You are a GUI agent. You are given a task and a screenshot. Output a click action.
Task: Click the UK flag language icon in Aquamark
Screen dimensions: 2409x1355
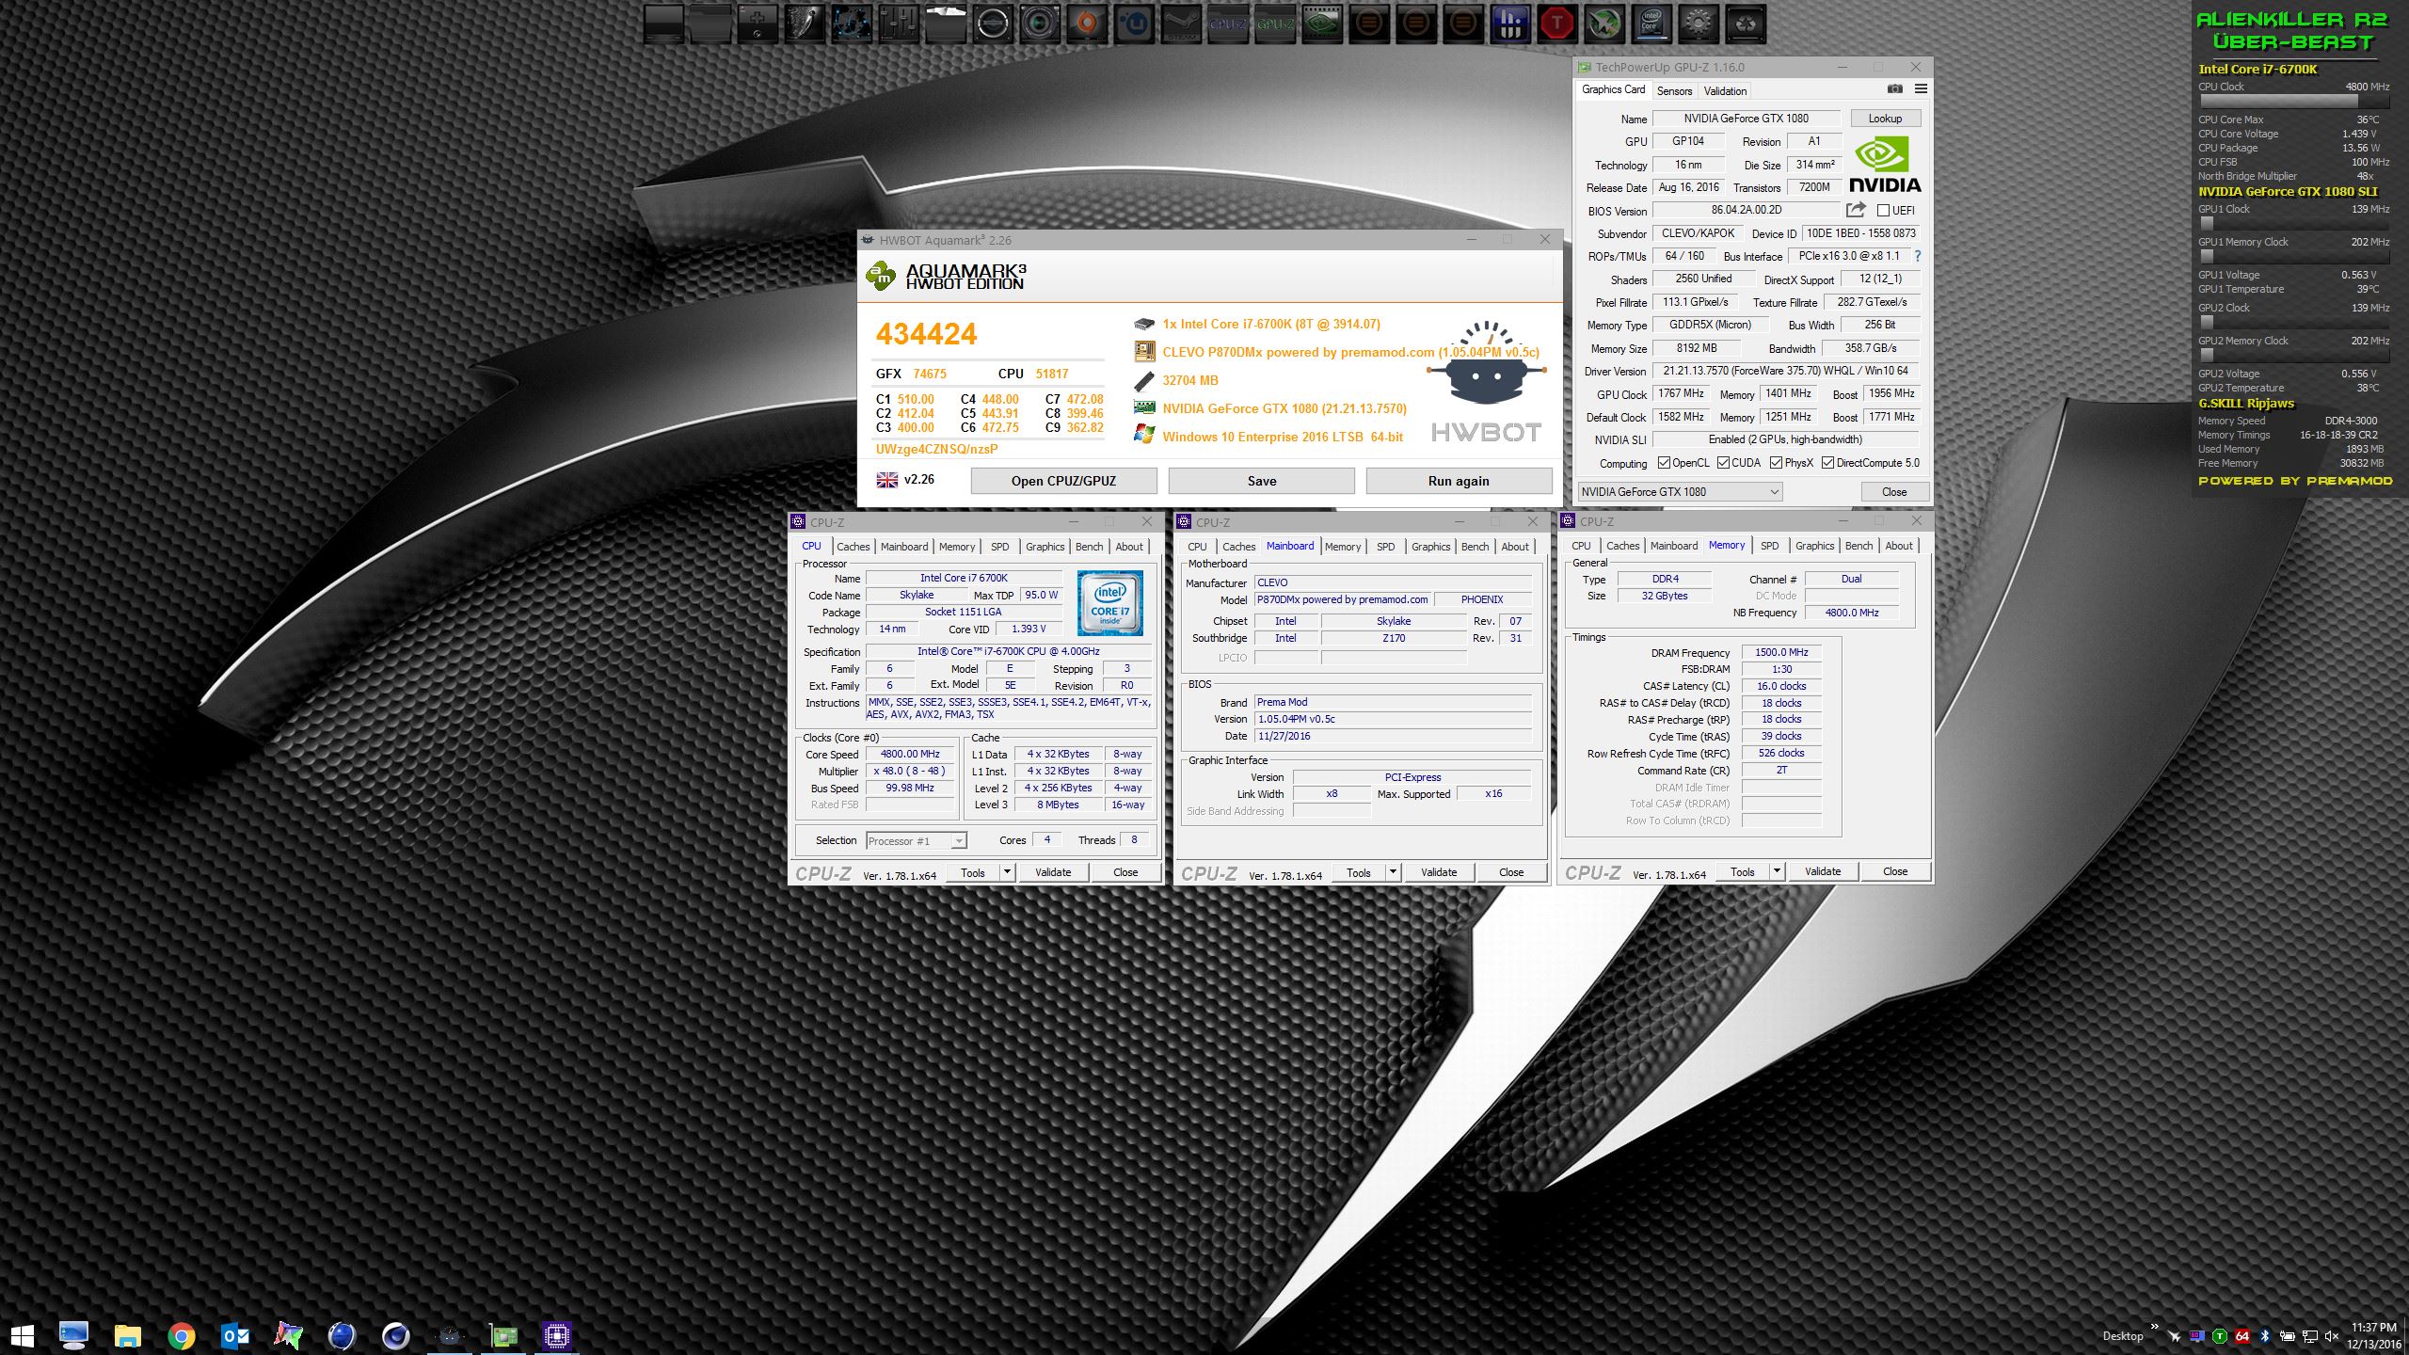(x=887, y=480)
